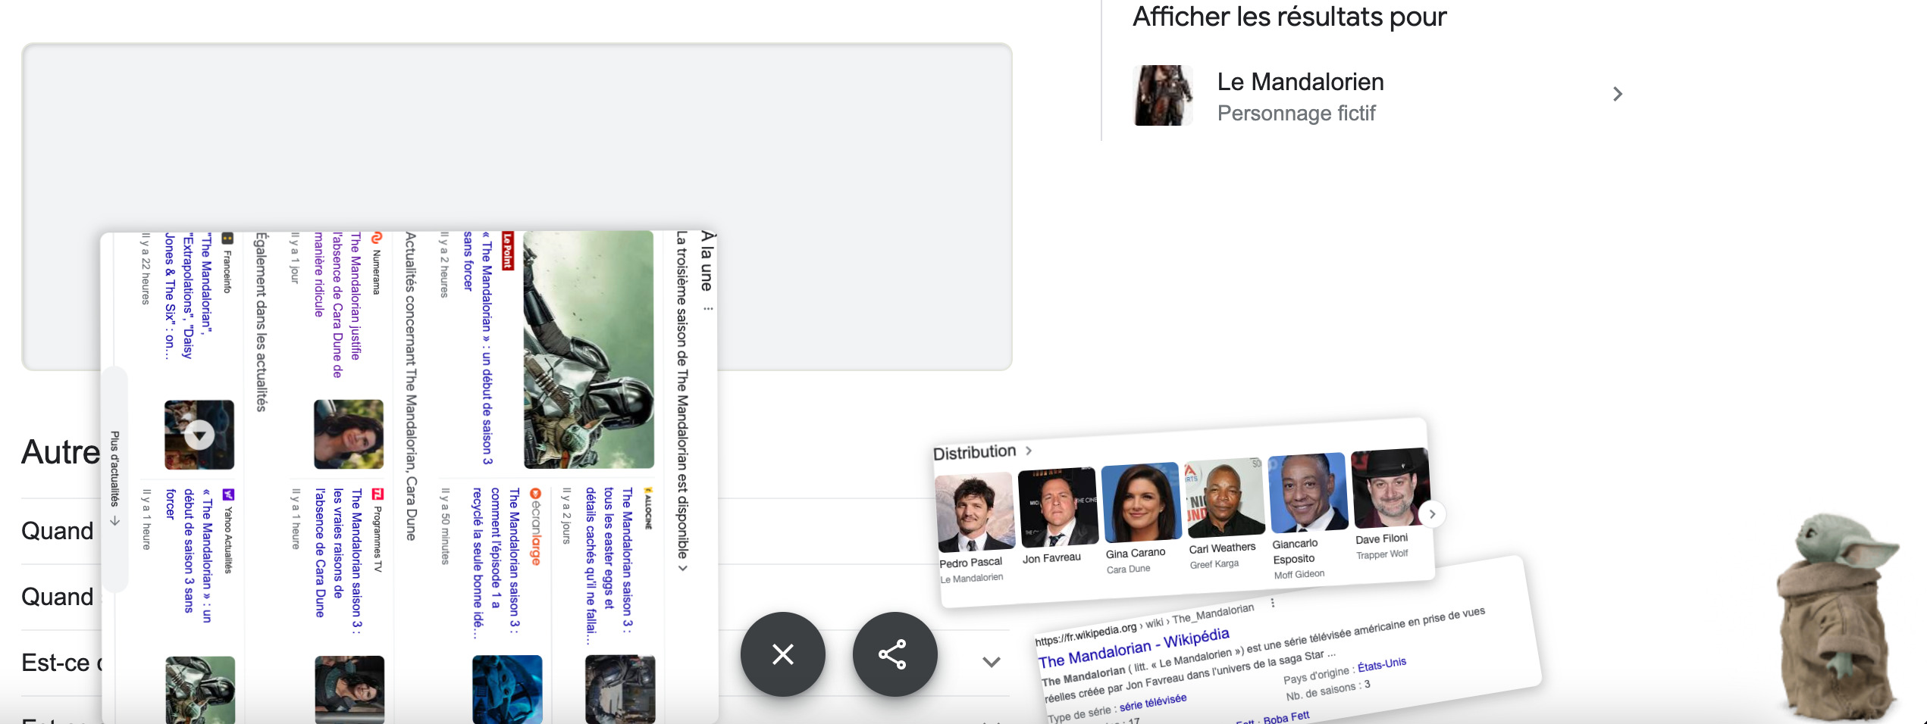Open the Ecran Large episode 1 article
Screen dimensions: 1927x724
494,563
